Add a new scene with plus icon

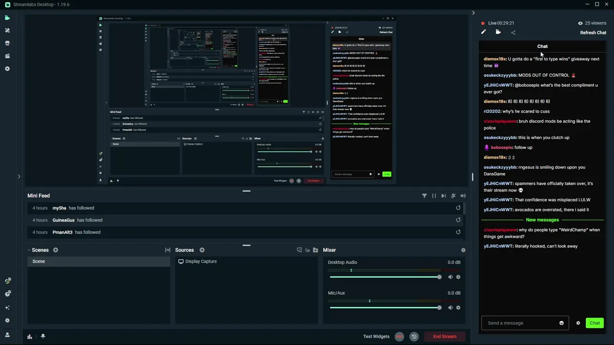[56, 250]
